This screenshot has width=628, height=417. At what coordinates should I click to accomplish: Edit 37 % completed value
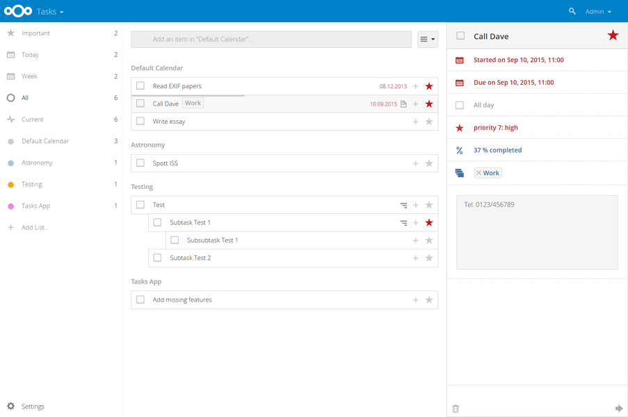click(x=497, y=150)
